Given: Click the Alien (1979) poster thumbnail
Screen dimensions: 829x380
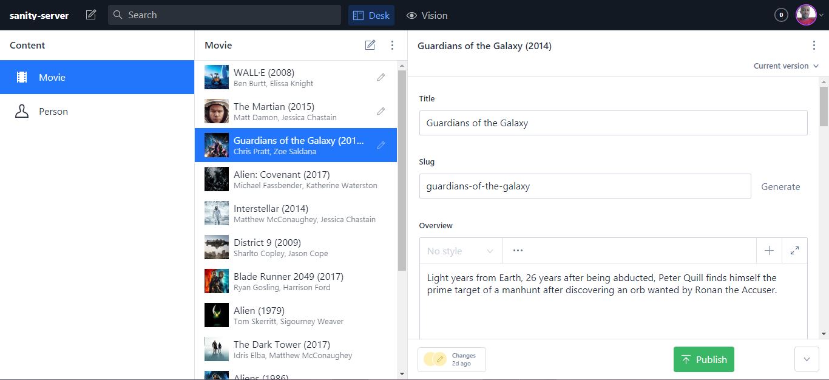Looking at the screenshot, I should 217,315.
